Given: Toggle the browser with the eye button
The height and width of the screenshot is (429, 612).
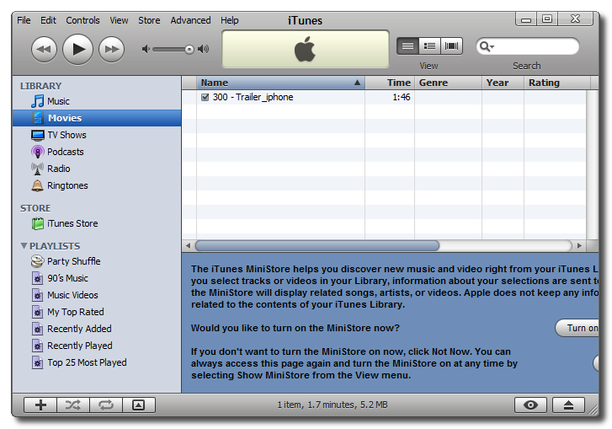Looking at the screenshot, I should pos(530,405).
